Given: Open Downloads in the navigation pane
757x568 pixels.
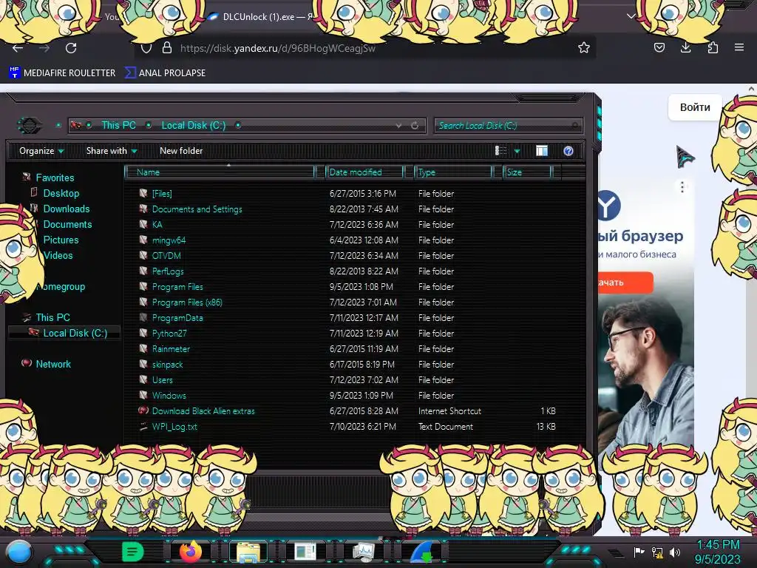Looking at the screenshot, I should (x=67, y=209).
